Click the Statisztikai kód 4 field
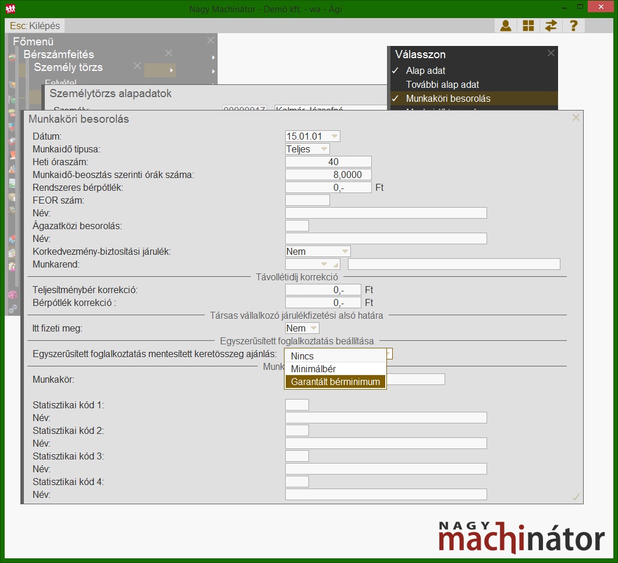618x563 pixels. 297,482
